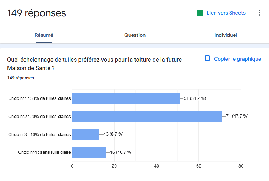Click the 13 (8,7 %) value label
This screenshot has width=269, height=181.
coord(114,134)
